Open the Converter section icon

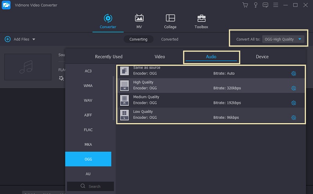(108, 18)
